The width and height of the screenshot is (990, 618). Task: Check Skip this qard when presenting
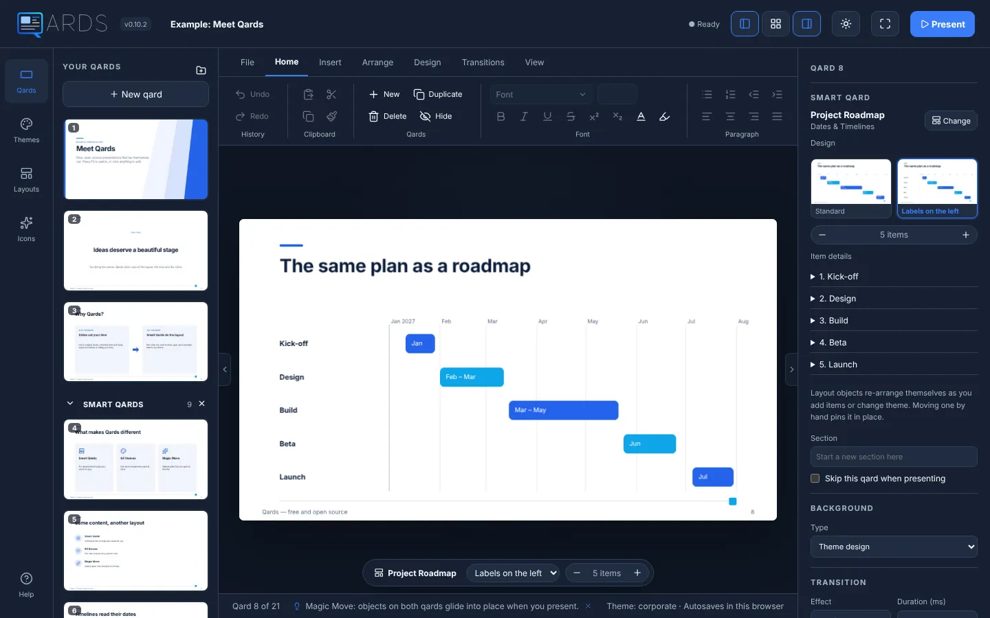[815, 479]
